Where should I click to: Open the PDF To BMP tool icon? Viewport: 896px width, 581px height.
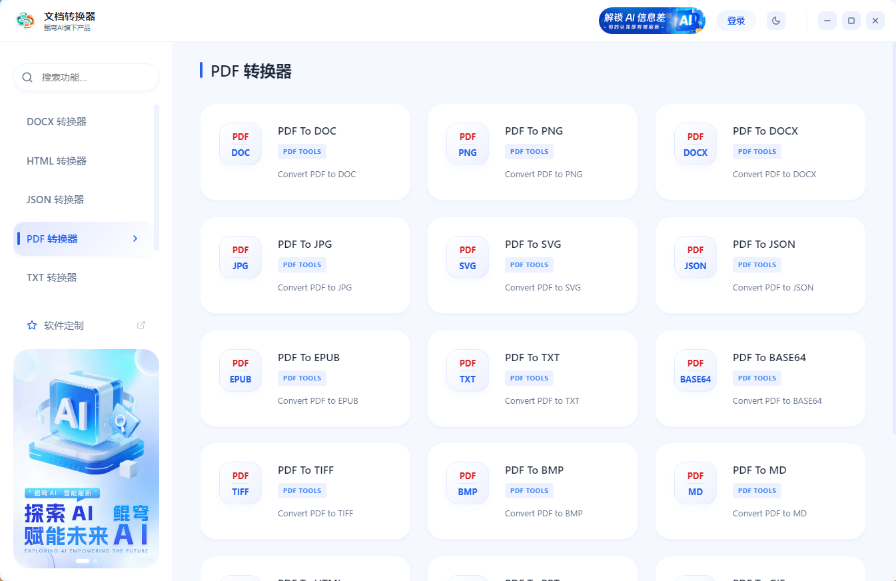pyautogui.click(x=468, y=482)
